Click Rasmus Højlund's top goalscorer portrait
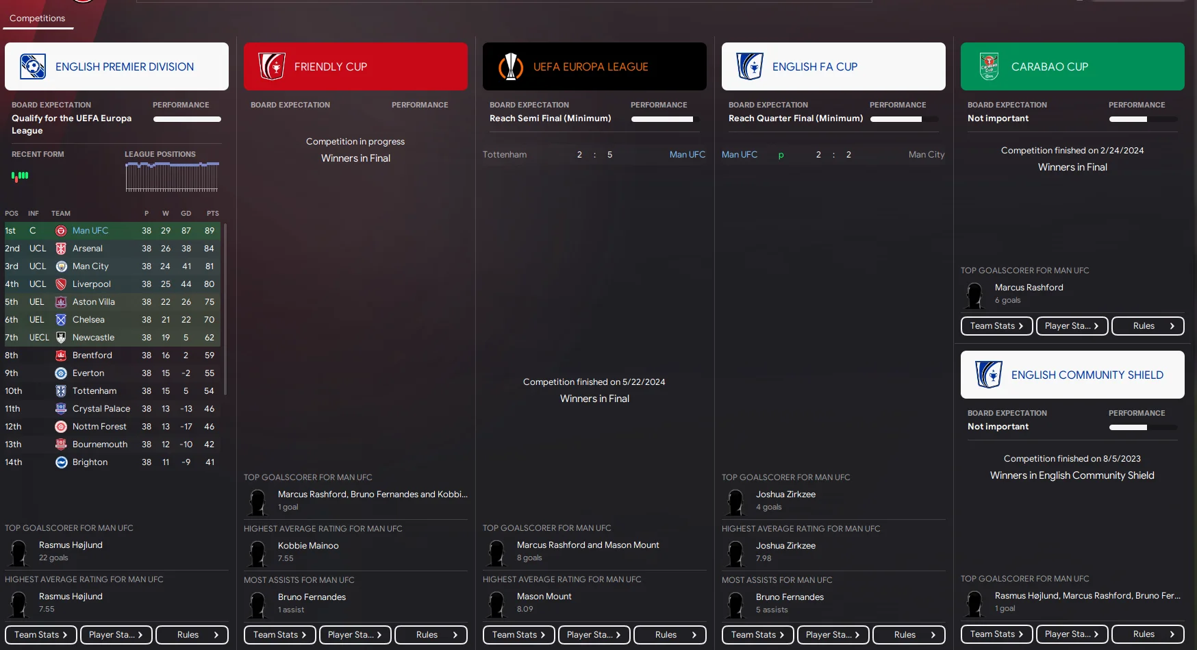 [18, 551]
